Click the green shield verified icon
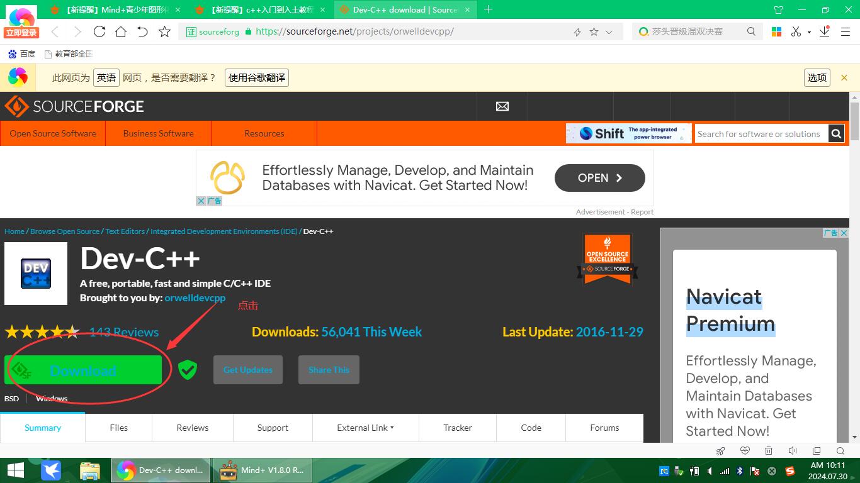This screenshot has width=860, height=483. click(188, 370)
